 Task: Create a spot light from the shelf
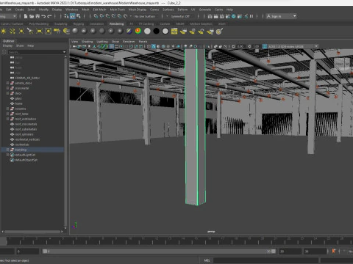pyautogui.click(x=30, y=31)
